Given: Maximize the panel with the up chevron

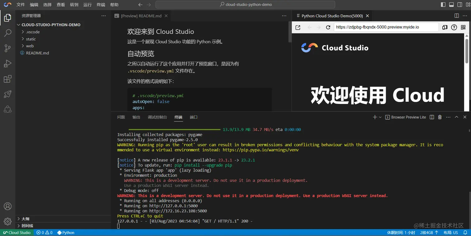Looking at the screenshot, I should 456,117.
